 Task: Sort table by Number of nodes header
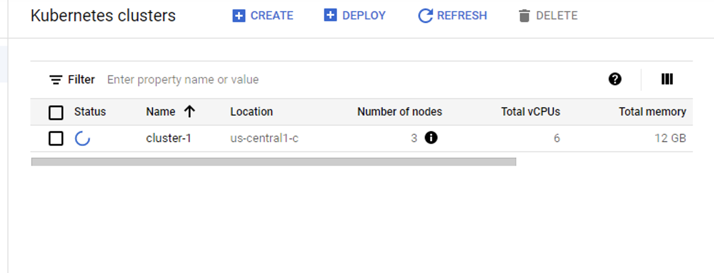[x=400, y=112]
